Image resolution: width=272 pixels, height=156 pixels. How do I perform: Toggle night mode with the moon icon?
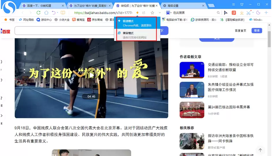258,13
